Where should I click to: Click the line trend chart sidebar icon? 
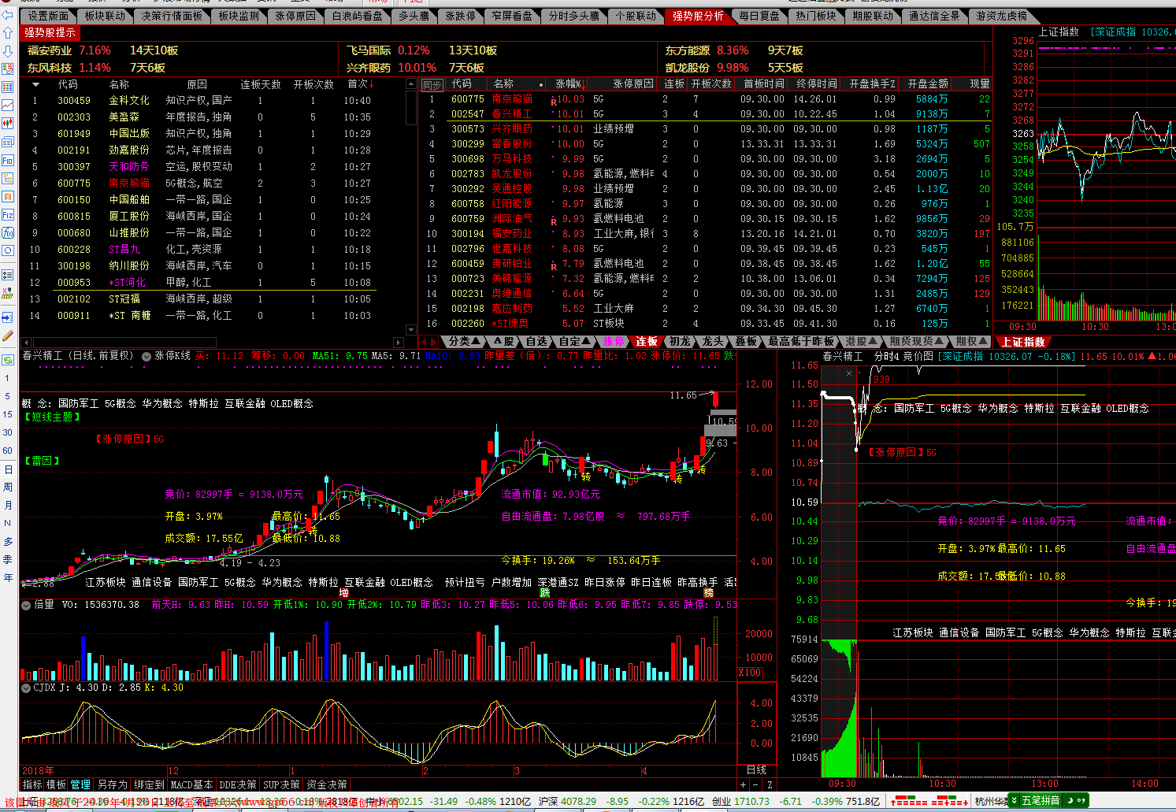pos(8,105)
